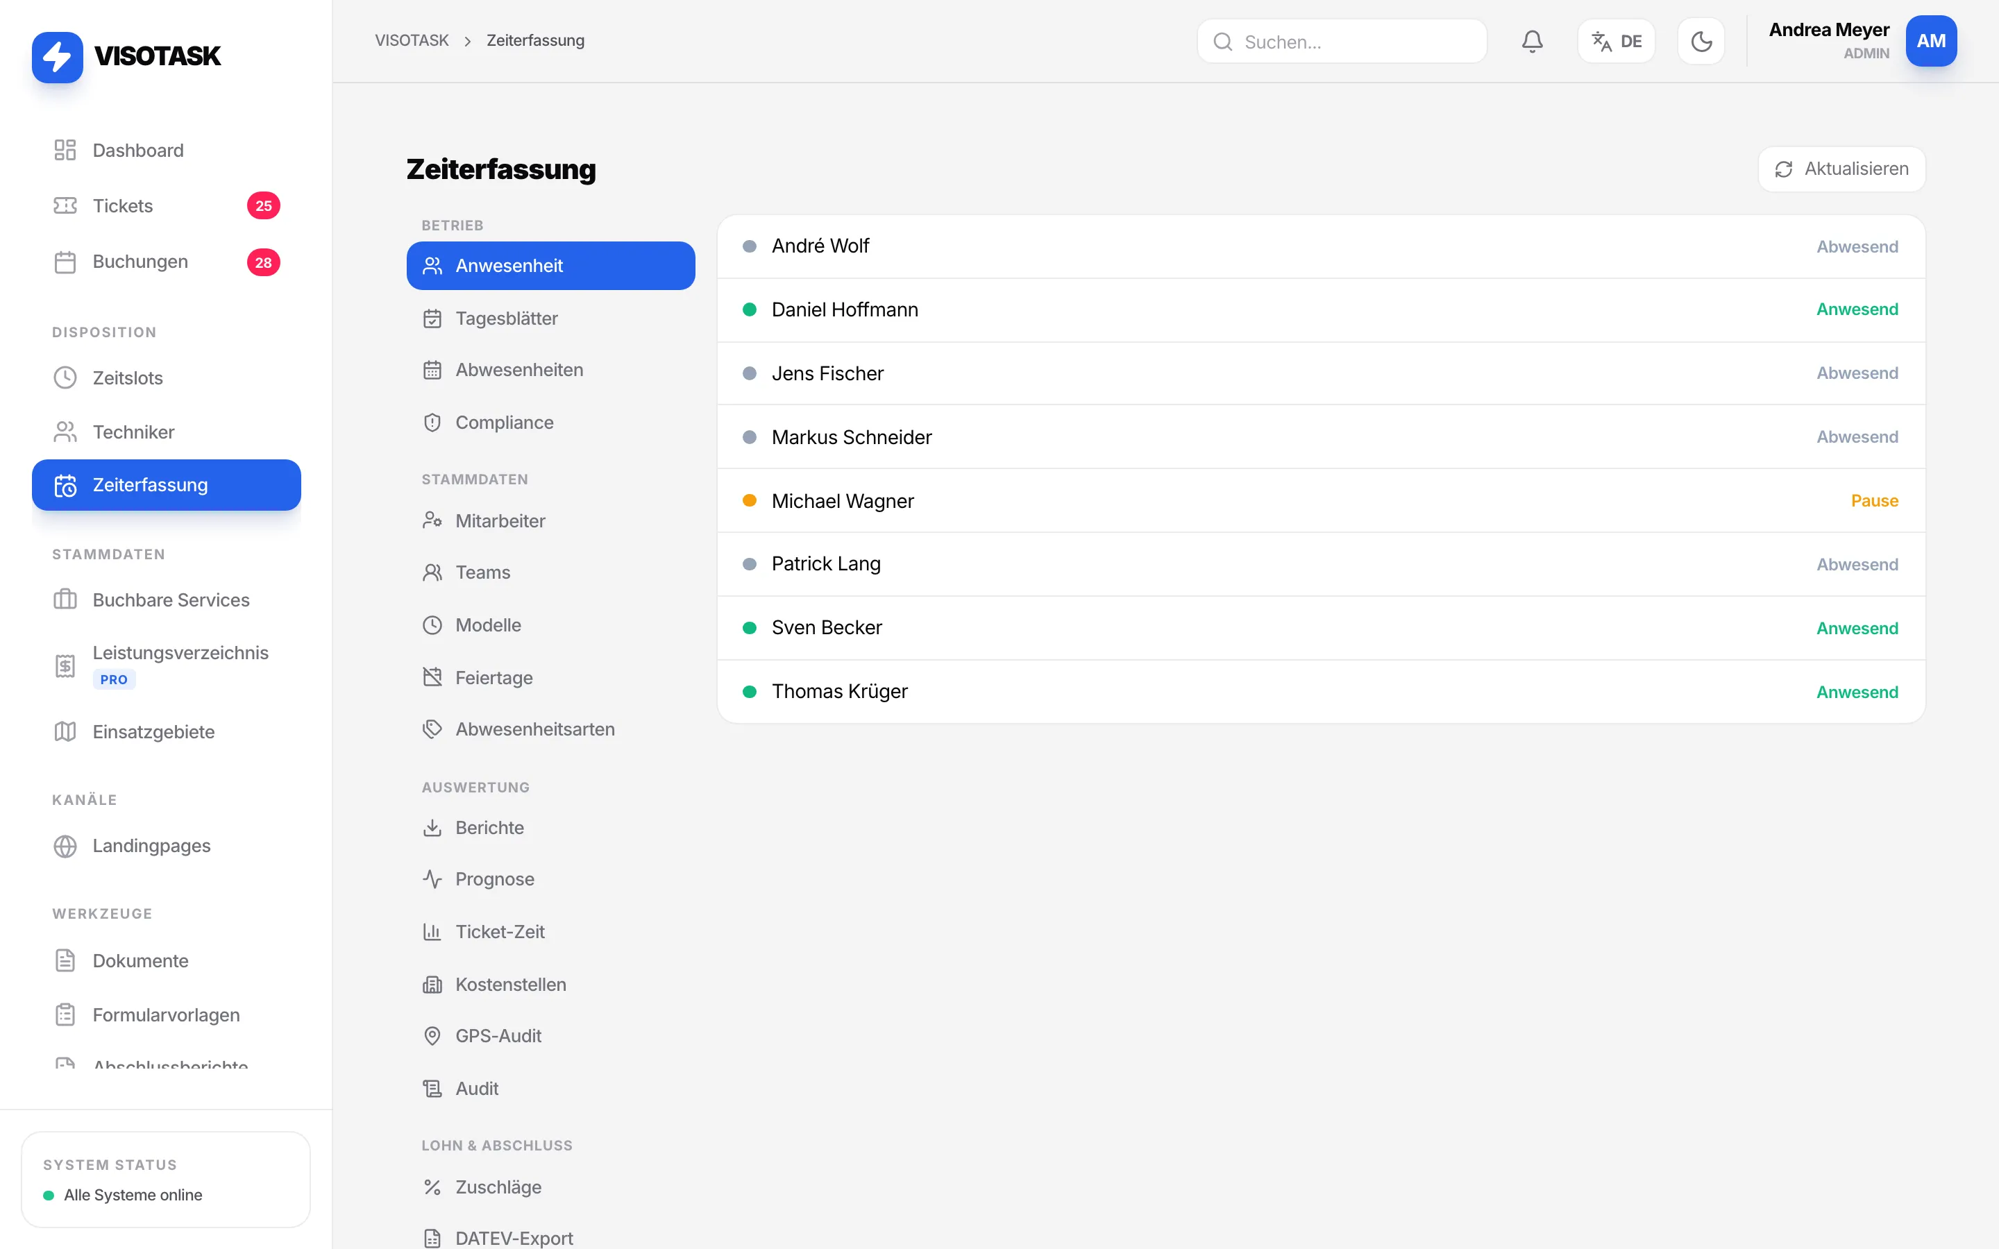The height and width of the screenshot is (1249, 1999).
Task: Click the Abwesenheiten calendar icon
Action: [x=432, y=370]
